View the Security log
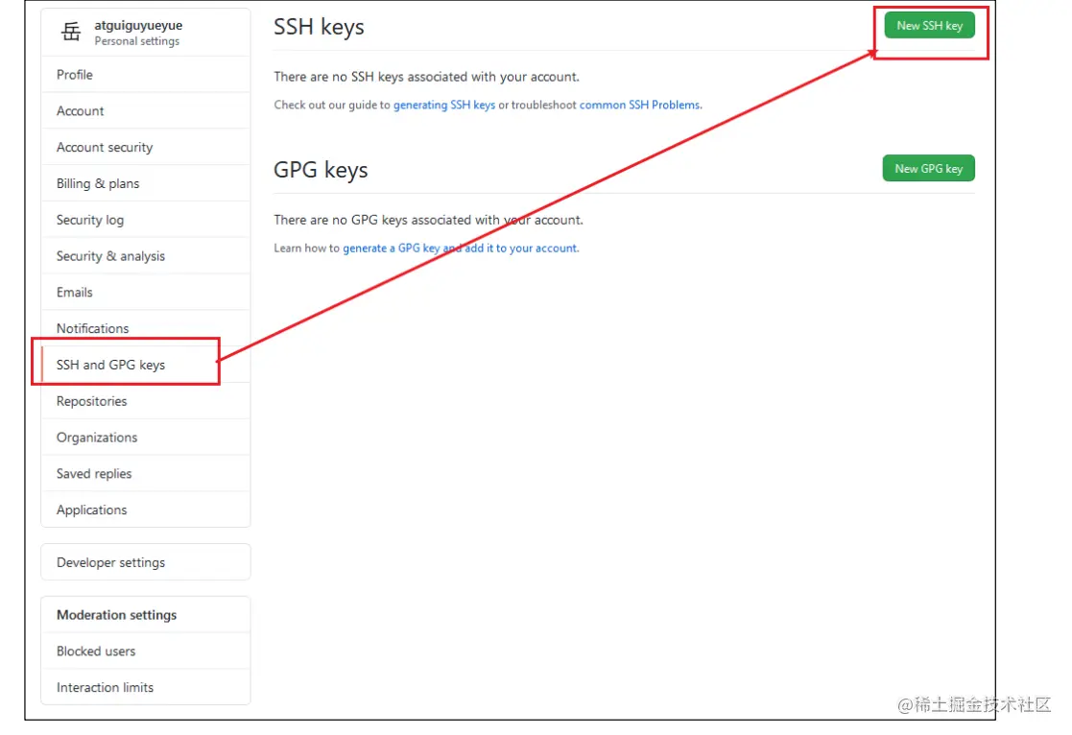 [x=146, y=220]
